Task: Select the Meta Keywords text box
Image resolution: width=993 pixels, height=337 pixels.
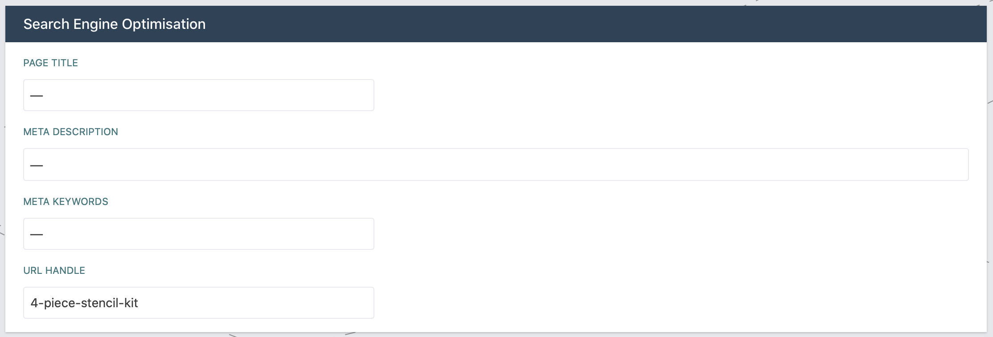Action: tap(198, 234)
